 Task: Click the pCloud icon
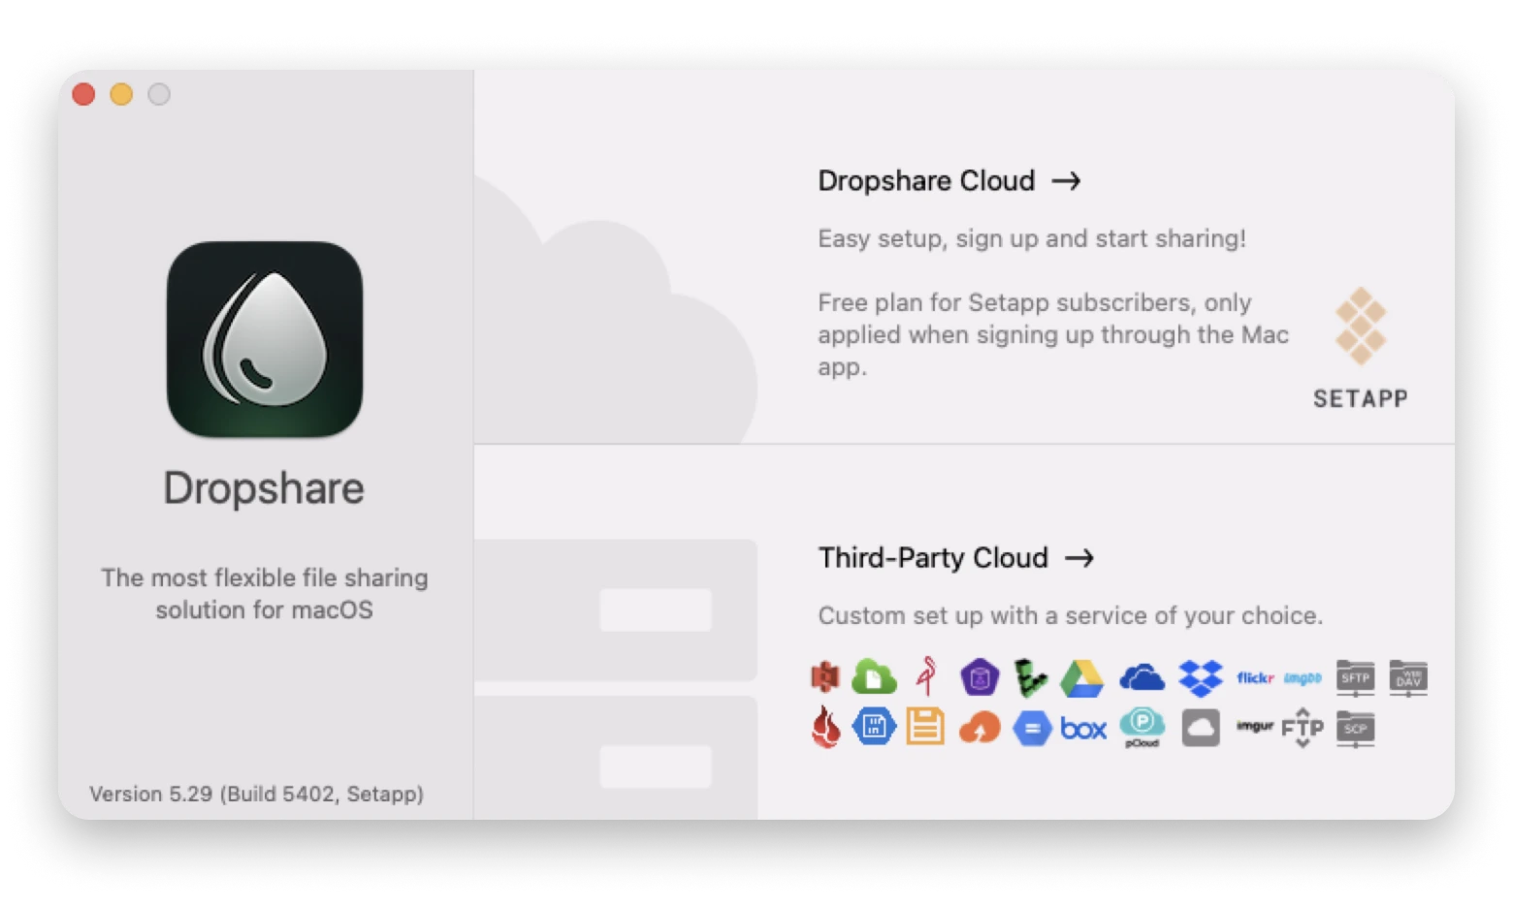point(1143,727)
